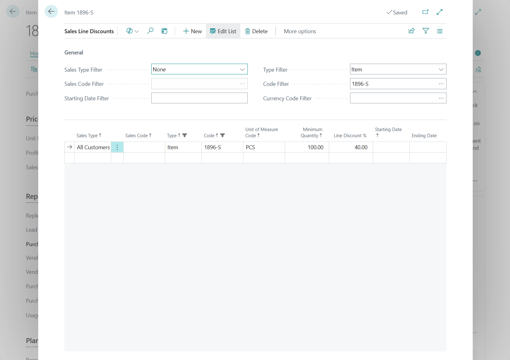
Task: Open the analyze mode icon
Action: pos(165,31)
